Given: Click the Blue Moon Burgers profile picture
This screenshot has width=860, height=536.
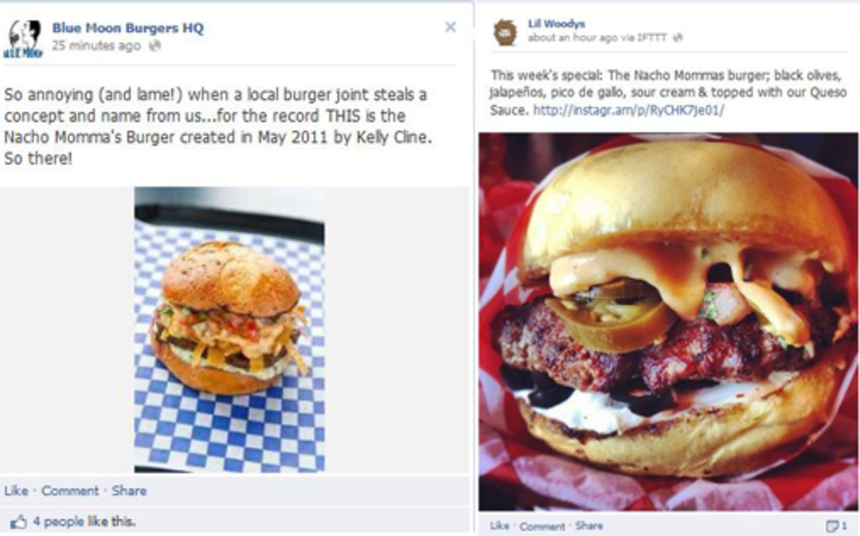Looking at the screenshot, I should [x=22, y=39].
